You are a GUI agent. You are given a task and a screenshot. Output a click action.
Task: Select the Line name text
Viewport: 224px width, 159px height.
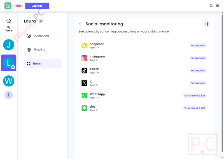[93, 107]
